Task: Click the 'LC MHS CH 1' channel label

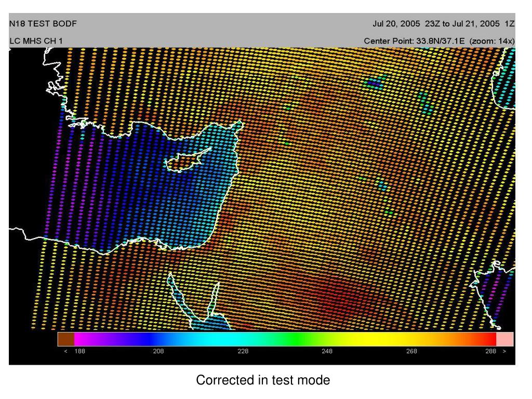Action: [x=36, y=41]
